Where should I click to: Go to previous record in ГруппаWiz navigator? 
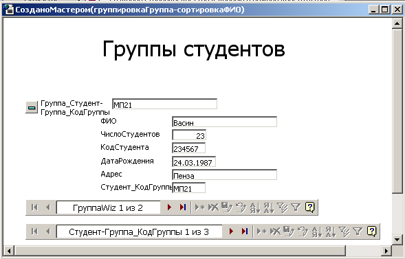(x=47, y=207)
